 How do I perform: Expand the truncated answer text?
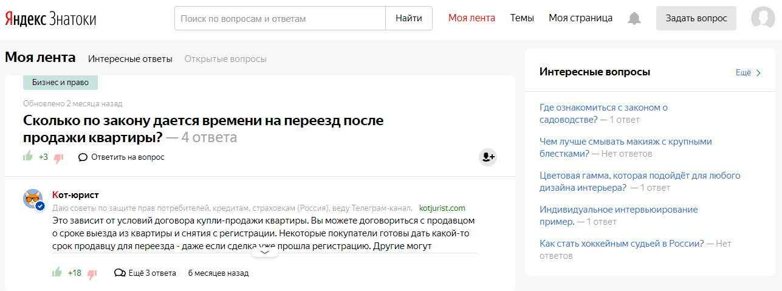[264, 252]
